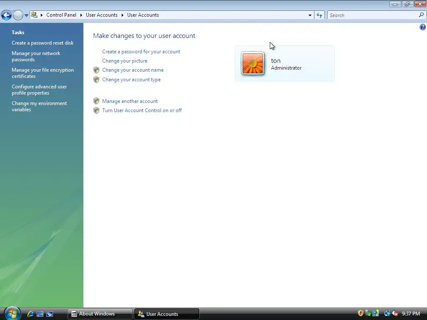Click shield icon beside Turn User Account Control
Viewport: 427px width, 320px height.
(x=96, y=110)
